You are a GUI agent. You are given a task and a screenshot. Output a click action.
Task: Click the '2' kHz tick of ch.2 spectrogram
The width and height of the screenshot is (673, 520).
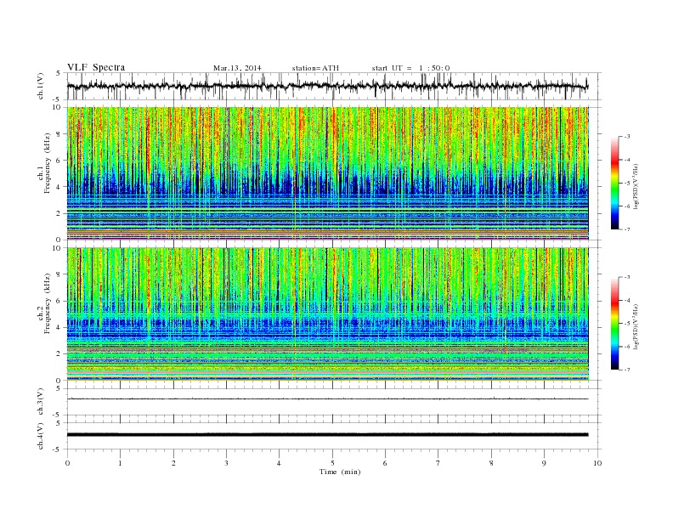pyautogui.click(x=59, y=354)
